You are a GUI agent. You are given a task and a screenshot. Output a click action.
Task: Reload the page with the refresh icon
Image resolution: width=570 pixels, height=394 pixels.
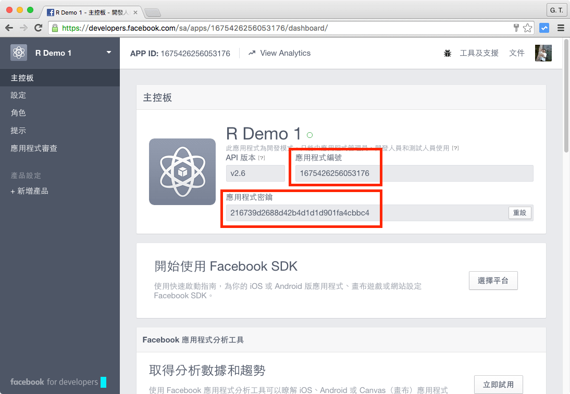38,28
